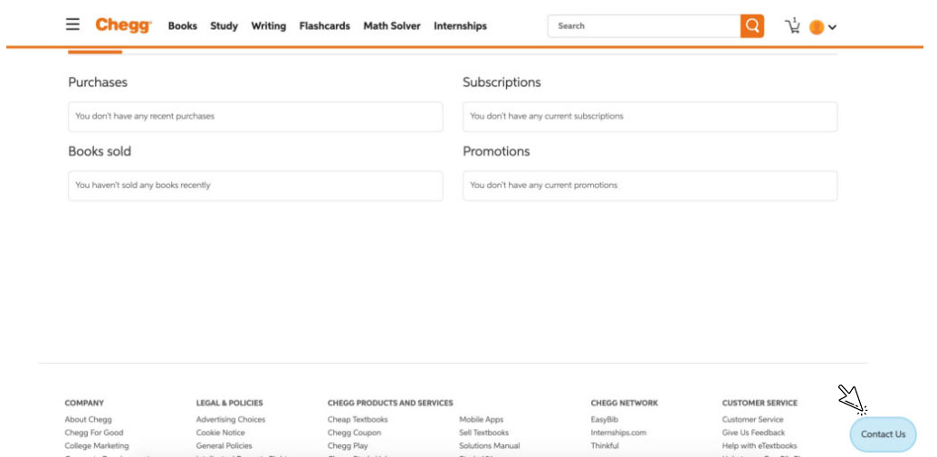Click the Promotions heading
The height and width of the screenshot is (457, 937).
[x=497, y=152]
